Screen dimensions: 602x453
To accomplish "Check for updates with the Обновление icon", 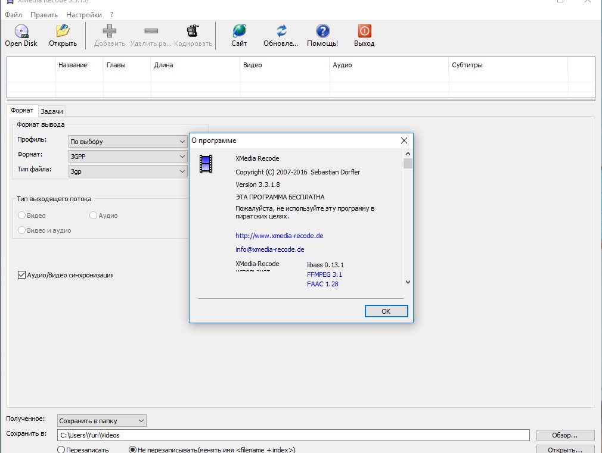I will pos(281,31).
